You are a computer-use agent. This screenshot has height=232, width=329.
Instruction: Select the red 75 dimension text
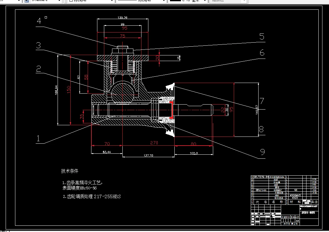click(x=122, y=36)
